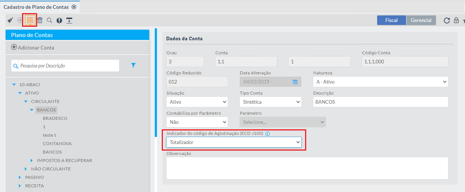Click the greyed plus new-record toolbar icon

(20, 20)
